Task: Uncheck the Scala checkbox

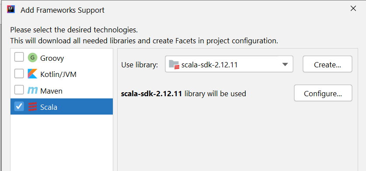Action: point(19,106)
